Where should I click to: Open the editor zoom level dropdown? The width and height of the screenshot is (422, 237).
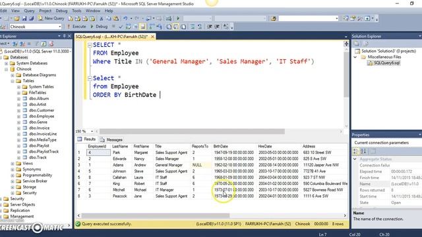(x=92, y=131)
